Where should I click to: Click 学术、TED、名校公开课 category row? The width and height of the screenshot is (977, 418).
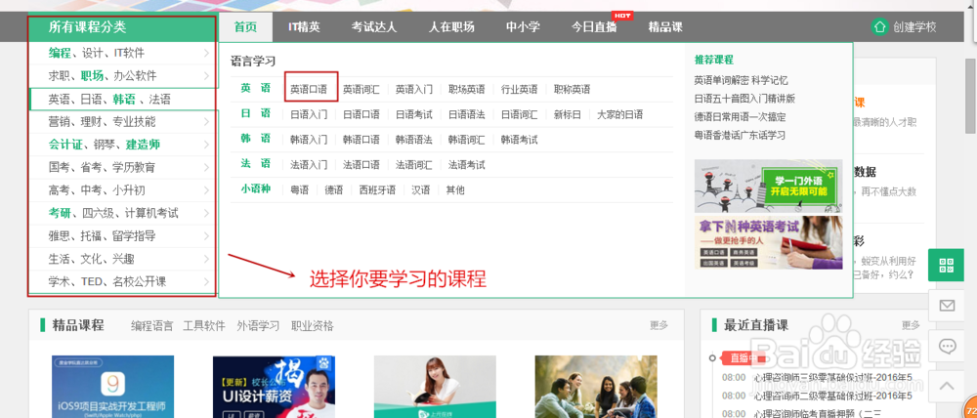pos(123,281)
